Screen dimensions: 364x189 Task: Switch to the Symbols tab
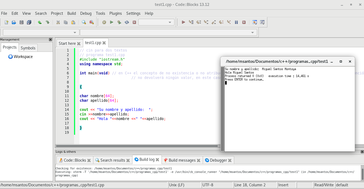click(x=28, y=48)
